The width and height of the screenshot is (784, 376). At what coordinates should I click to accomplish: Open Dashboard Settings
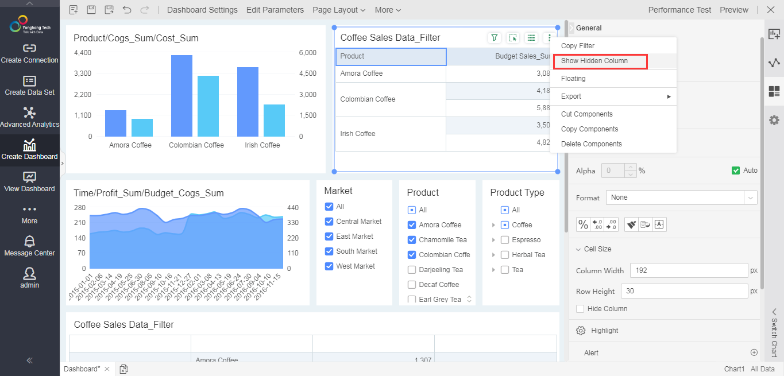coord(202,10)
